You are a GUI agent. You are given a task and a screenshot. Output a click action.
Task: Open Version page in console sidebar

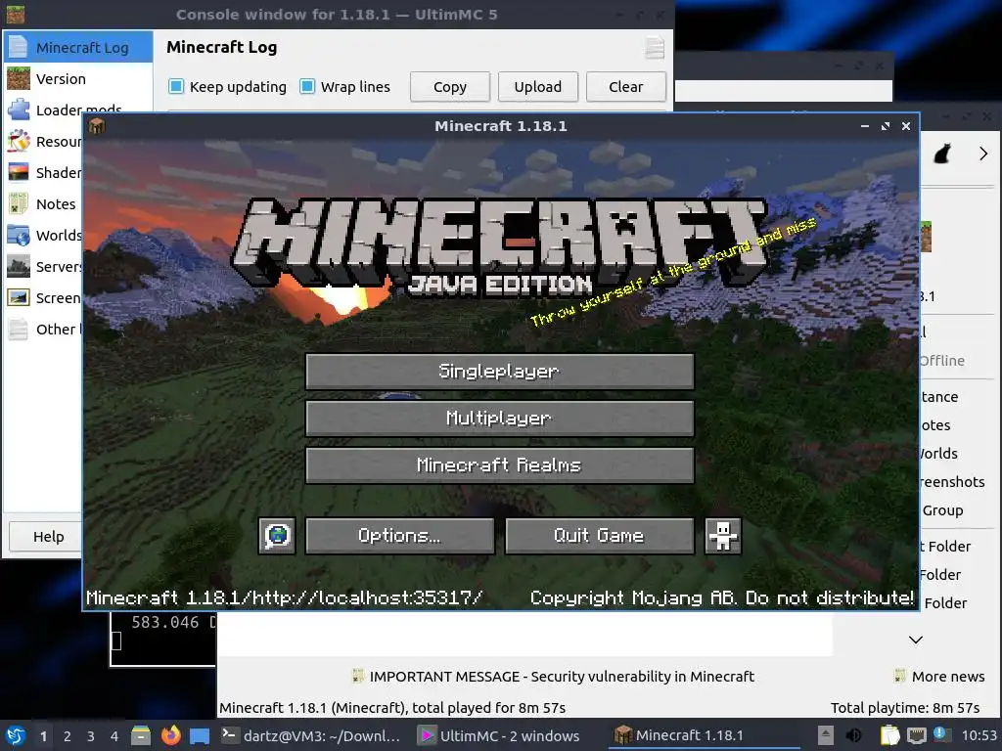(78, 78)
